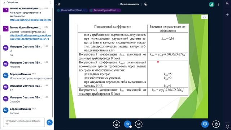Toggle the speaker audio button
The width and height of the screenshot is (231, 130).
(127, 124)
